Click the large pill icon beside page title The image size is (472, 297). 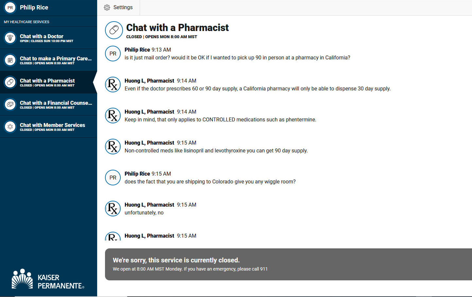pos(114,30)
